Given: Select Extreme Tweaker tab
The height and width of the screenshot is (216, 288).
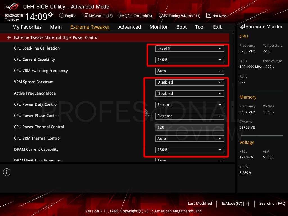Looking at the screenshot, I should coord(90,27).
